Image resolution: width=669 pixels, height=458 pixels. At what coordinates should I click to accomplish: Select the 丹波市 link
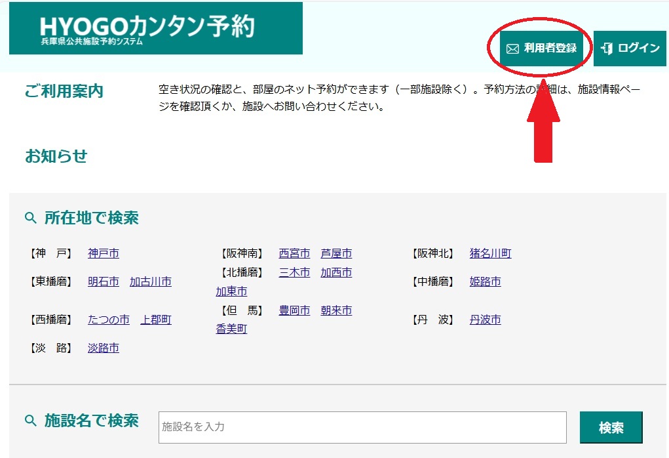485,320
